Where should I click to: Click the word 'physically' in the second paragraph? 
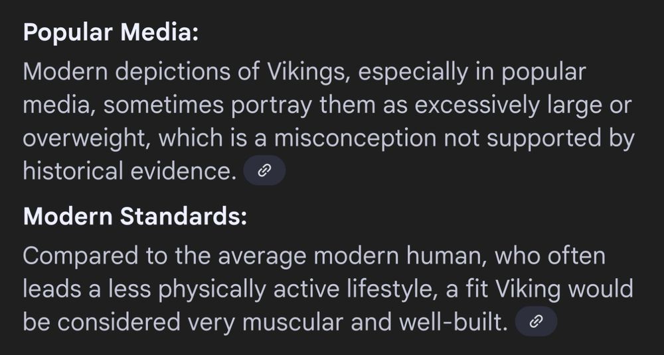212,289
